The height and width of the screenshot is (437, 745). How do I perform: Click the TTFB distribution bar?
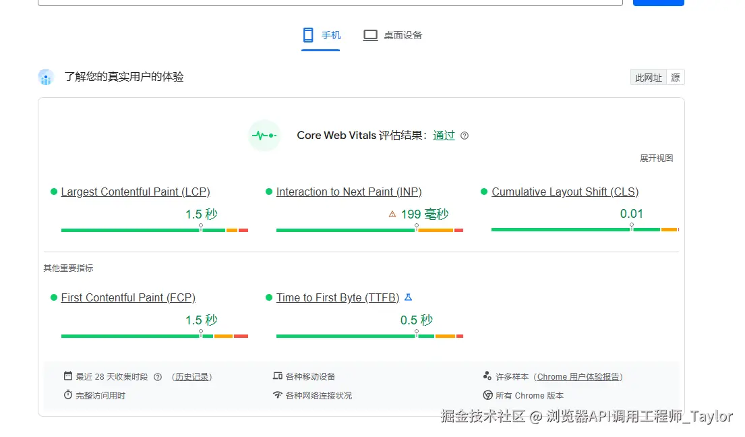pyautogui.click(x=369, y=337)
